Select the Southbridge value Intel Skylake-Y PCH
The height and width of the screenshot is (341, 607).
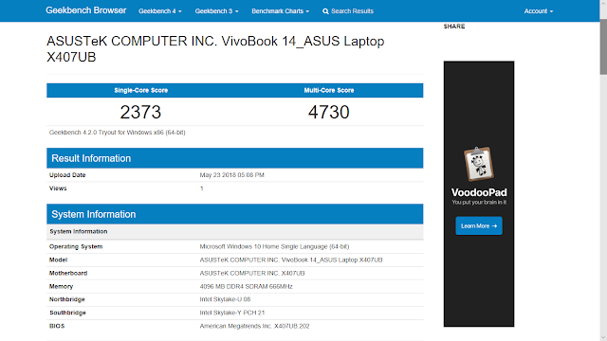pos(232,313)
